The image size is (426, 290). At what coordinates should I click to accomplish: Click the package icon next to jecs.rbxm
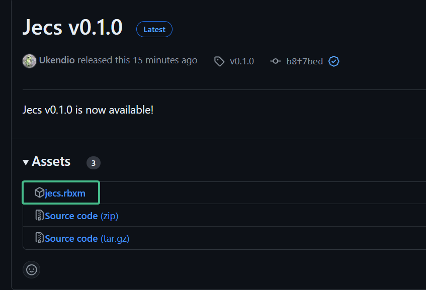pos(39,193)
